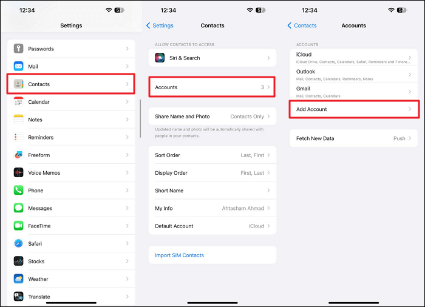Open the Outlook account entry
The width and height of the screenshot is (425, 307).
point(354,75)
